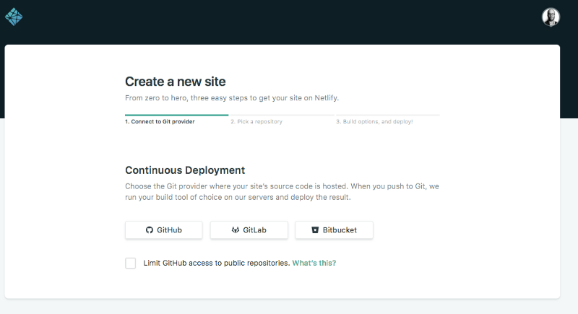578x314 pixels.
Task: Open the user profile avatar menu
Action: point(551,17)
